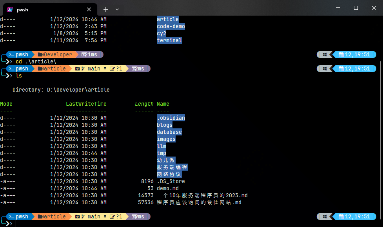Click the pencil edit icon next to ?1
The image size is (383, 227).
(x=112, y=68)
